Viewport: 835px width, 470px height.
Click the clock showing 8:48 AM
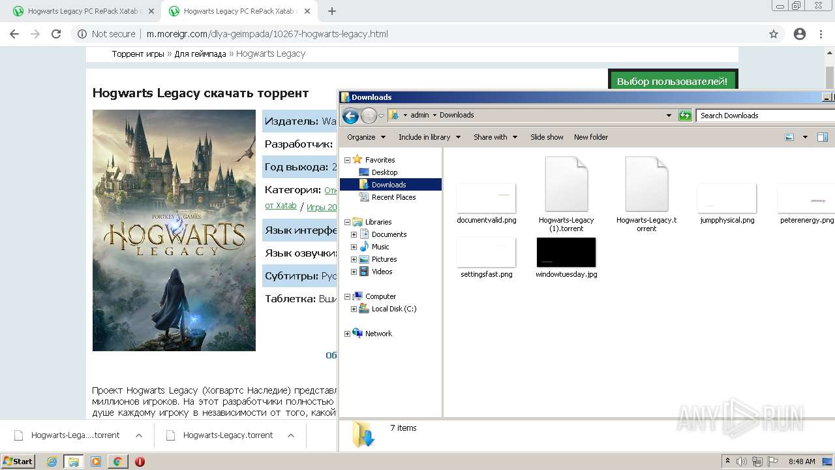pyautogui.click(x=802, y=462)
